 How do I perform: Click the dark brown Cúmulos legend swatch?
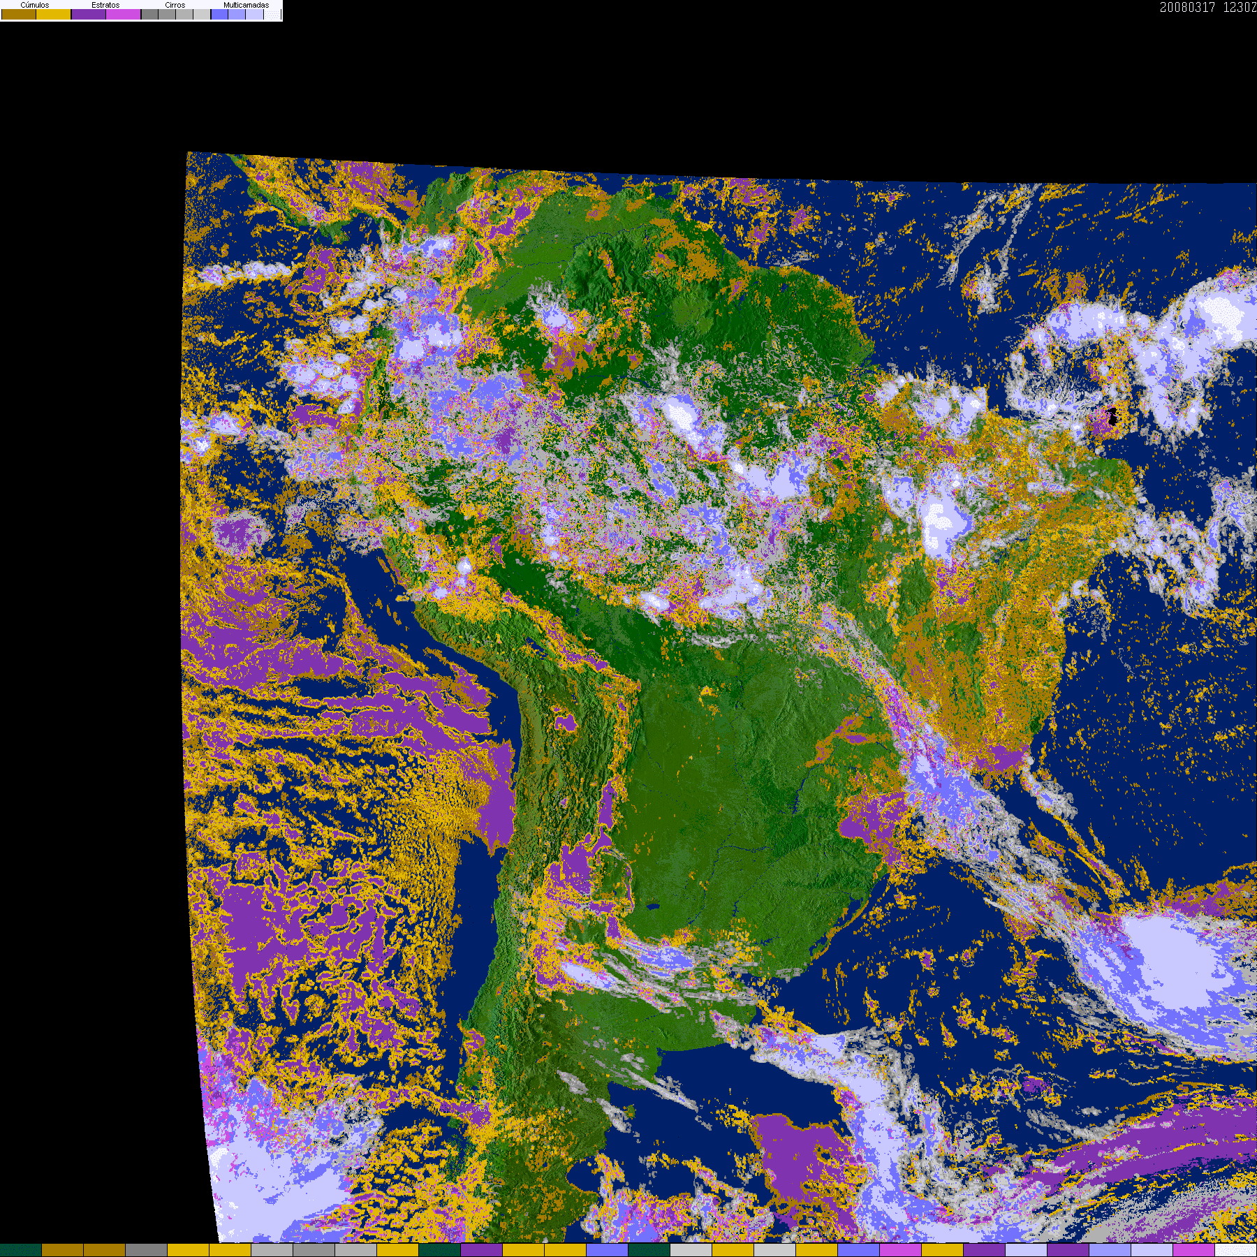coord(19,15)
